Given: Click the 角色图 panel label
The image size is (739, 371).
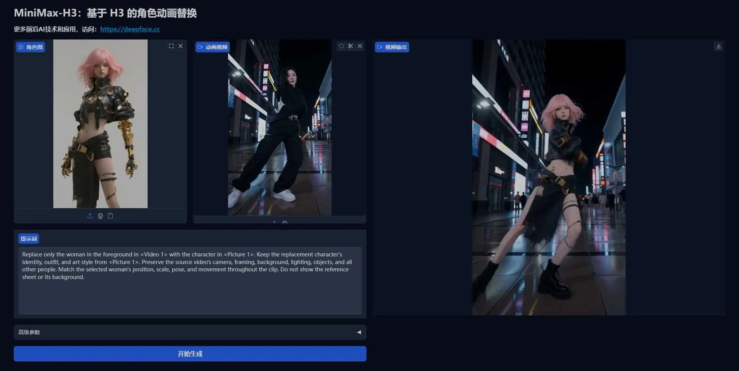Looking at the screenshot, I should tap(31, 47).
